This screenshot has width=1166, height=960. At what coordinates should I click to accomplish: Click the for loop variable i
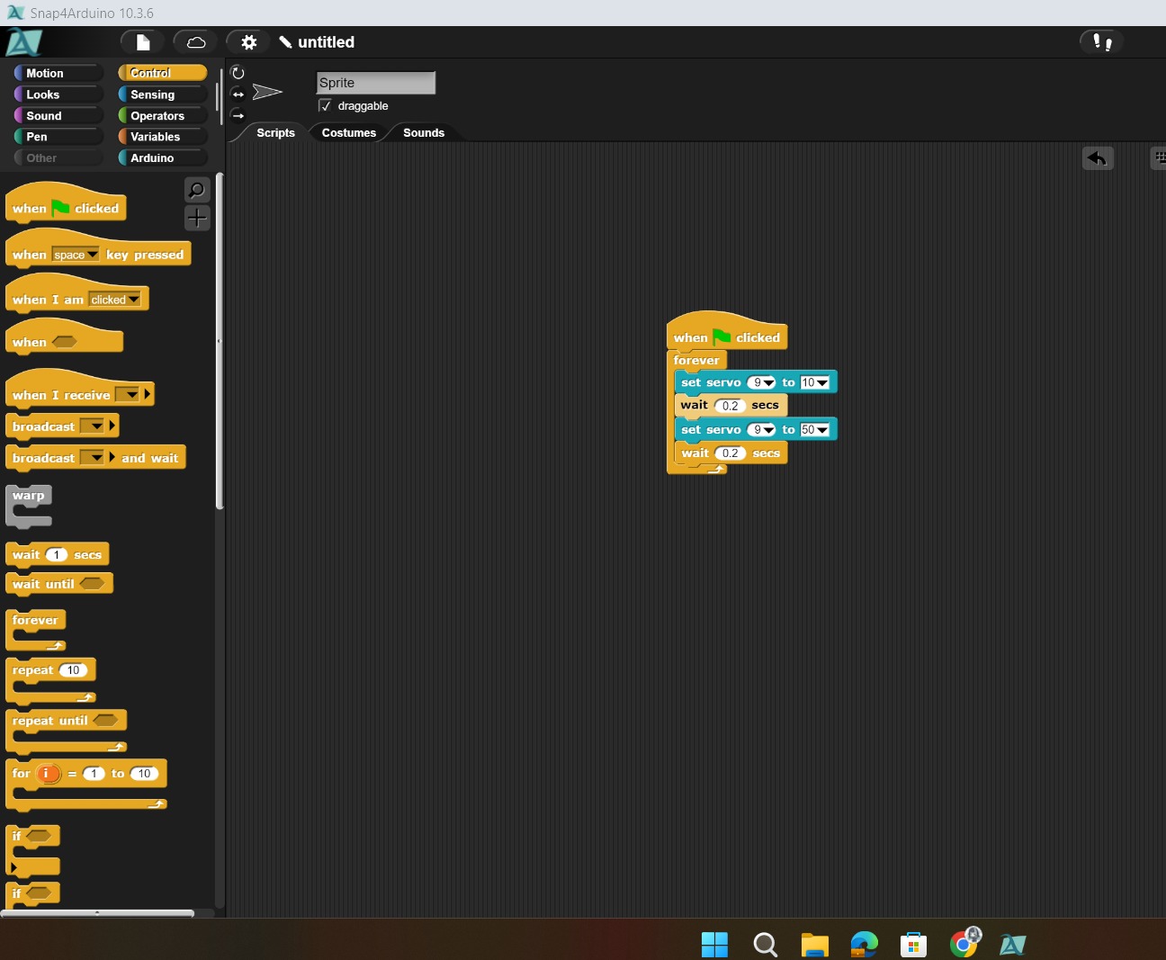[48, 774]
